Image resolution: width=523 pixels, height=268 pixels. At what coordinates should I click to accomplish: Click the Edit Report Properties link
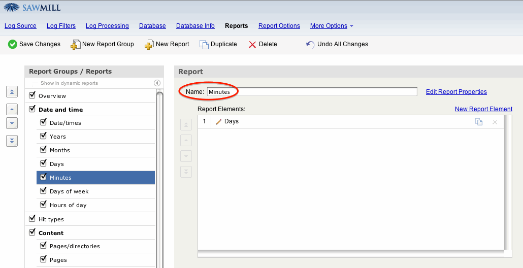coord(456,92)
